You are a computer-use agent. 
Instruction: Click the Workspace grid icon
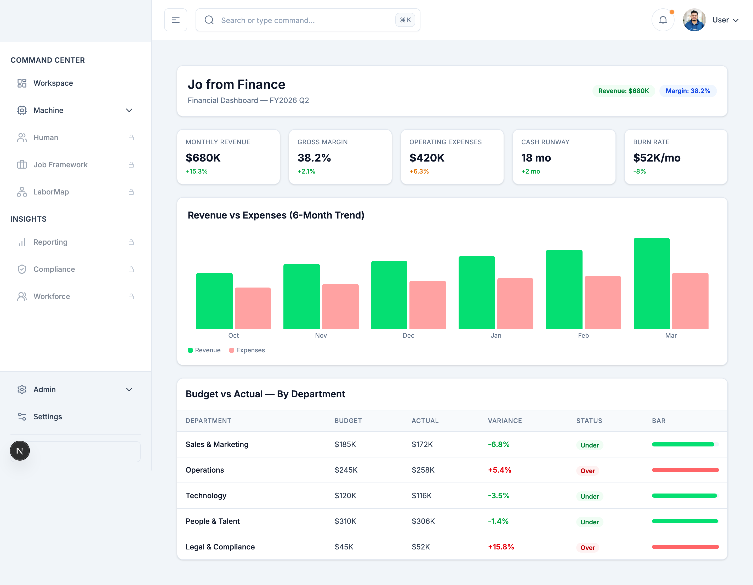pos(22,83)
